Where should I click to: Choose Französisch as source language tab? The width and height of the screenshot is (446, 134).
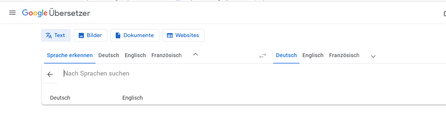tap(166, 55)
